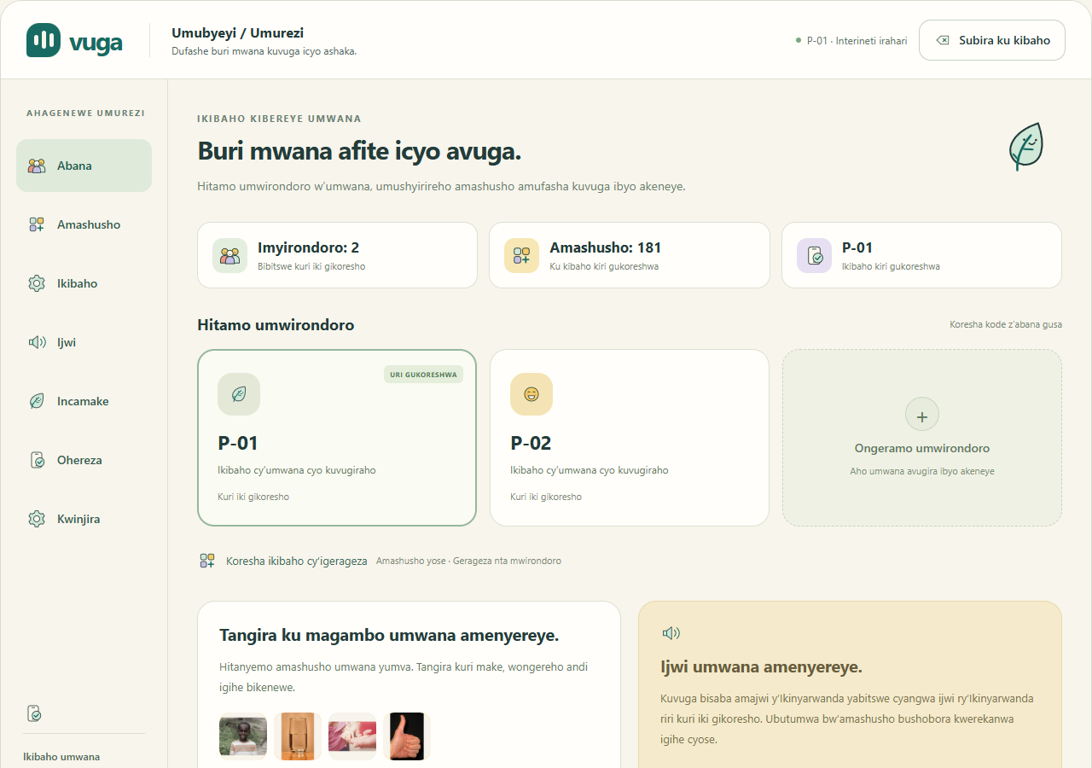Click the Amashusho: 181 grid icon

521,255
